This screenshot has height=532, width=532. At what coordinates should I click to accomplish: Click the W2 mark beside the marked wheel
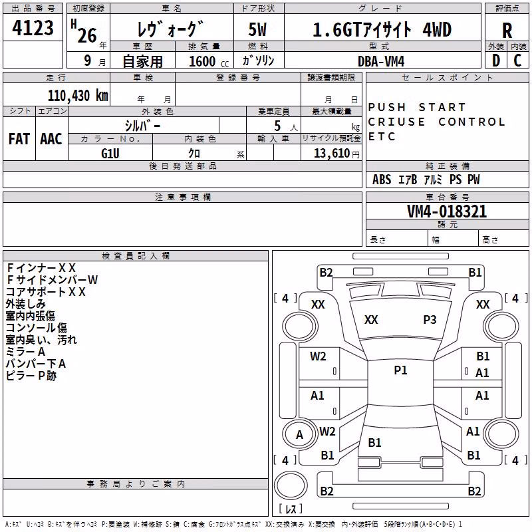[x=327, y=432]
